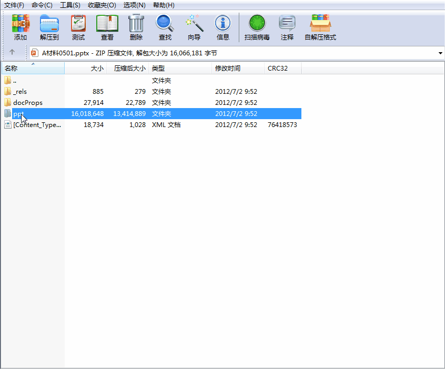Launch the 向导 (Wizard) wand icon
The width and height of the screenshot is (445, 369).
pyautogui.click(x=194, y=23)
